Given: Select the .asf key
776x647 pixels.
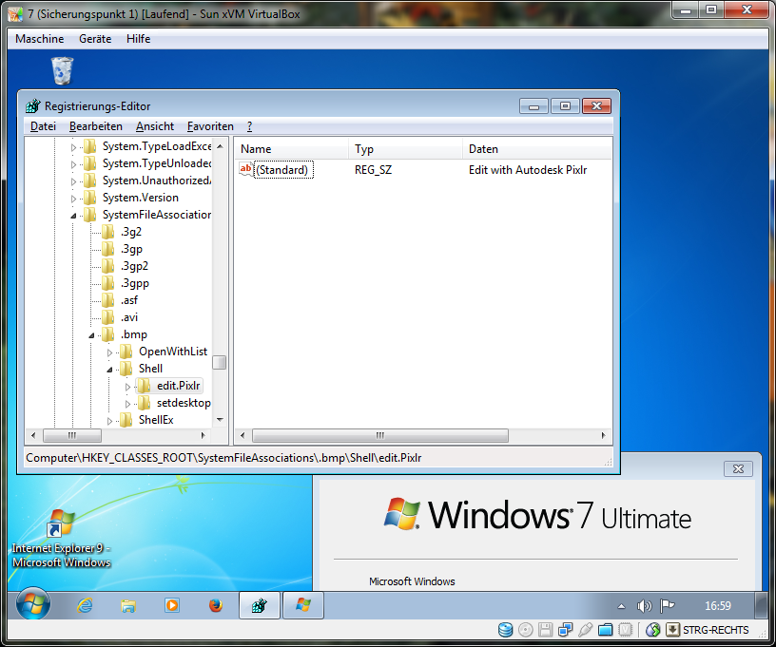Looking at the screenshot, I should pyautogui.click(x=129, y=300).
